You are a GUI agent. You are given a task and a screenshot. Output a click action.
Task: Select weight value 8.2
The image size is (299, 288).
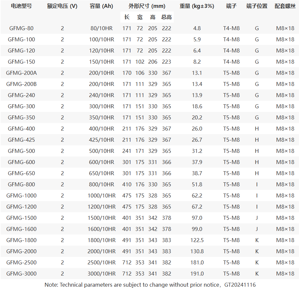[x=197, y=62]
